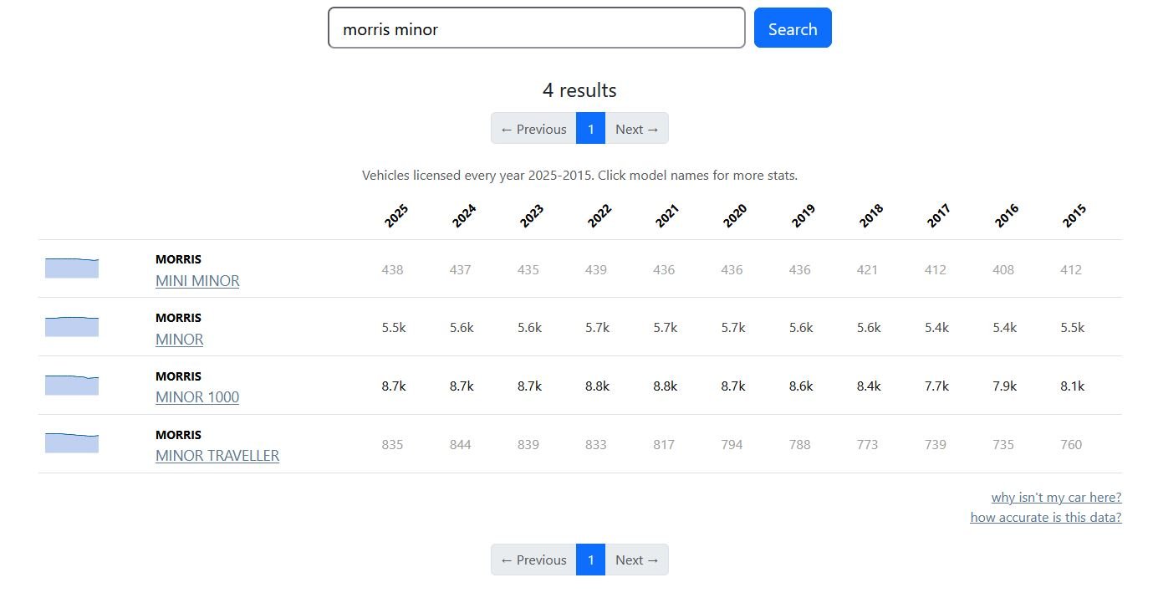Click the 2018 column header

click(870, 216)
